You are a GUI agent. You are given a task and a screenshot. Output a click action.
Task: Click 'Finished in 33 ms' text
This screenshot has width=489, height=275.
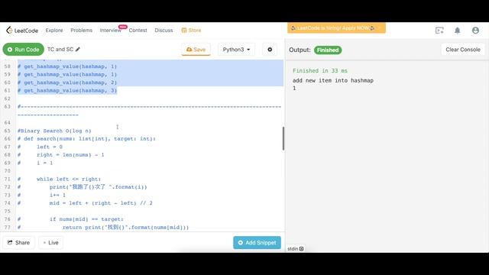(x=320, y=71)
